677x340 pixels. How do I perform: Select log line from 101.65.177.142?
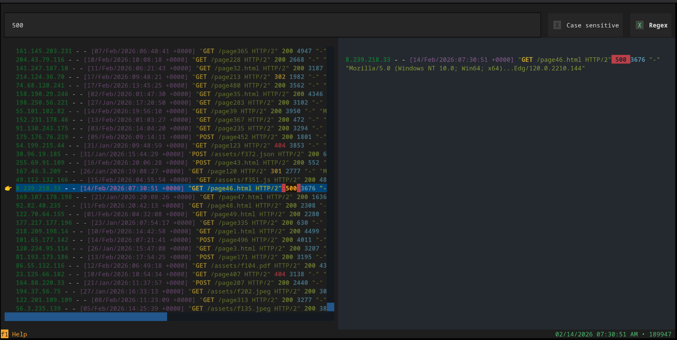click(x=171, y=240)
